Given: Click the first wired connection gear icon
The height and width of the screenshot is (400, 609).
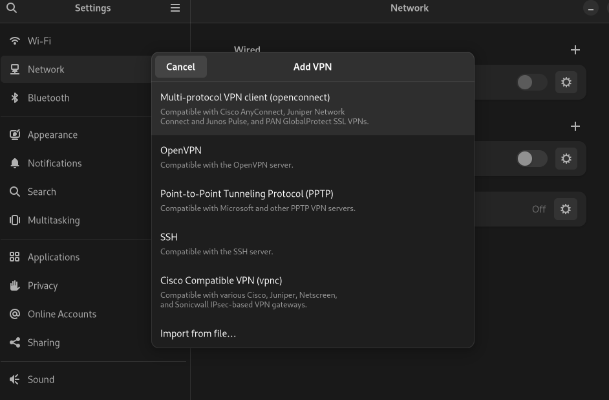Looking at the screenshot, I should (x=566, y=82).
